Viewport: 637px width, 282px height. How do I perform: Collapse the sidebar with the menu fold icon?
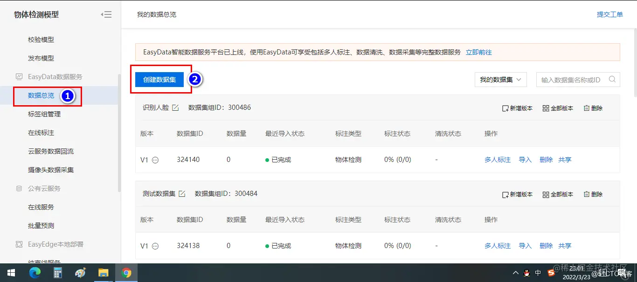tap(106, 14)
